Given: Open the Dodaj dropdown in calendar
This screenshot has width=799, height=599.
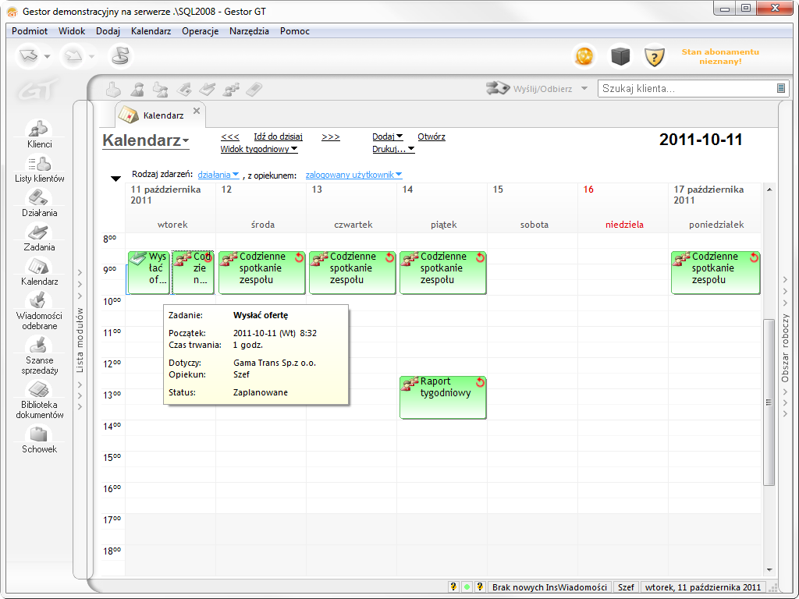Looking at the screenshot, I should click(x=387, y=136).
